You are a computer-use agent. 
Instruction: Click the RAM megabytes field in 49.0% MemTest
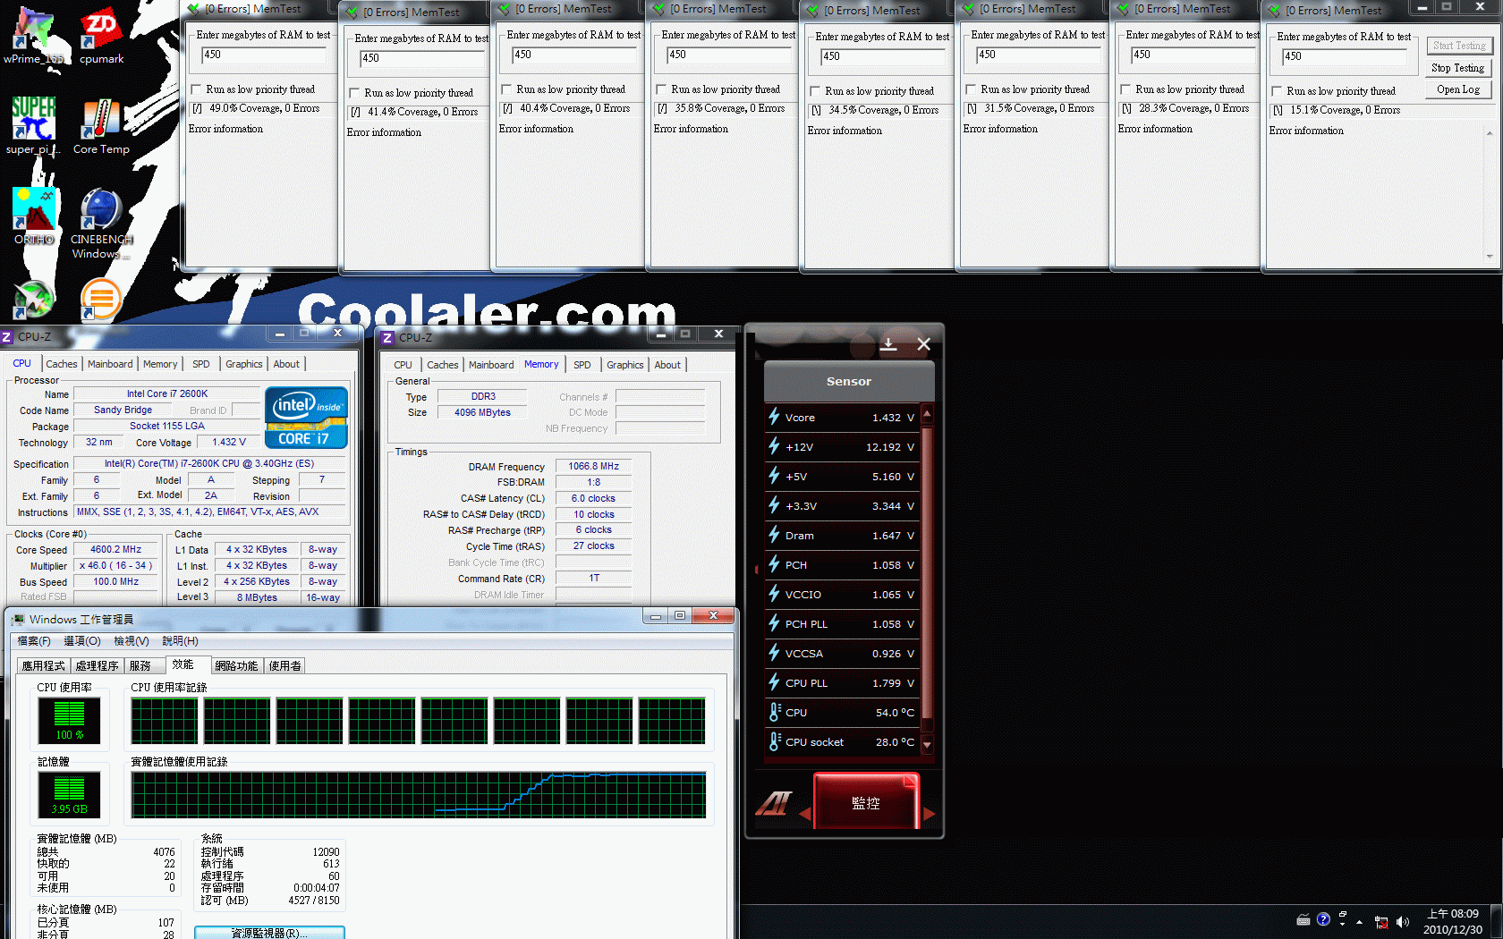click(x=263, y=55)
